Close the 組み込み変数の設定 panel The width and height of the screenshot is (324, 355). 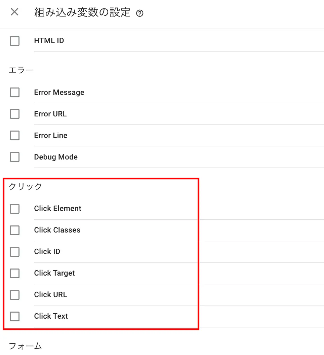[14, 12]
